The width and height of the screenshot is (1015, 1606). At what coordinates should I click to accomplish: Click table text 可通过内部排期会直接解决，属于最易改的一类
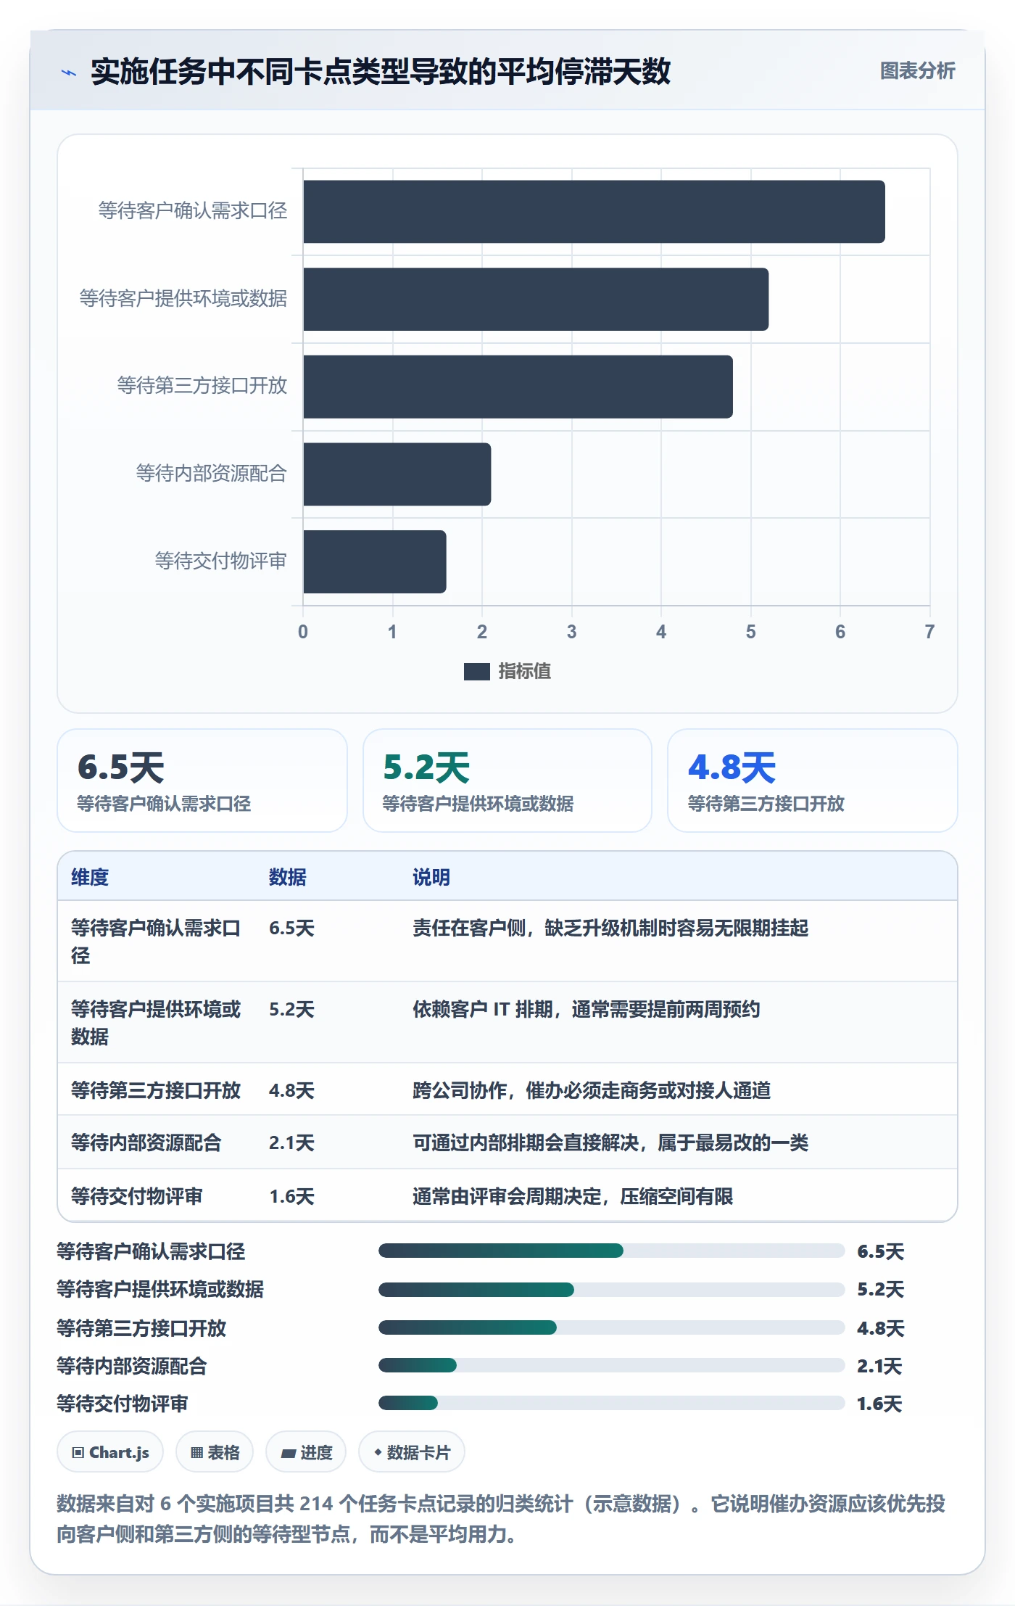610,1142
